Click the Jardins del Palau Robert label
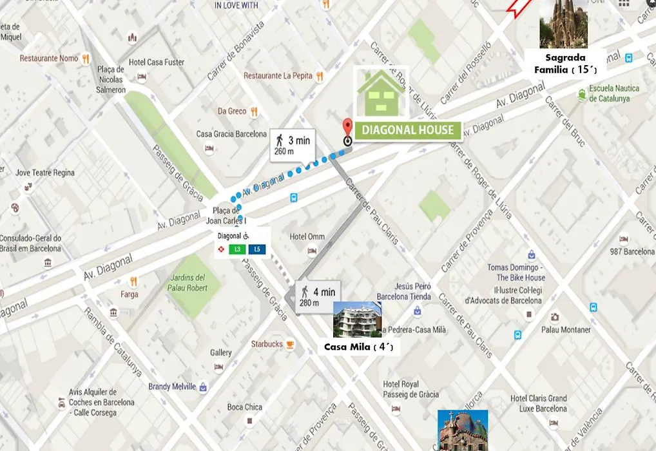Image resolution: width=656 pixels, height=451 pixels. (x=188, y=283)
